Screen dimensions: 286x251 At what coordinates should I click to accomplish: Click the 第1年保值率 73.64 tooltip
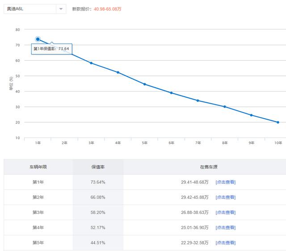coord(52,49)
